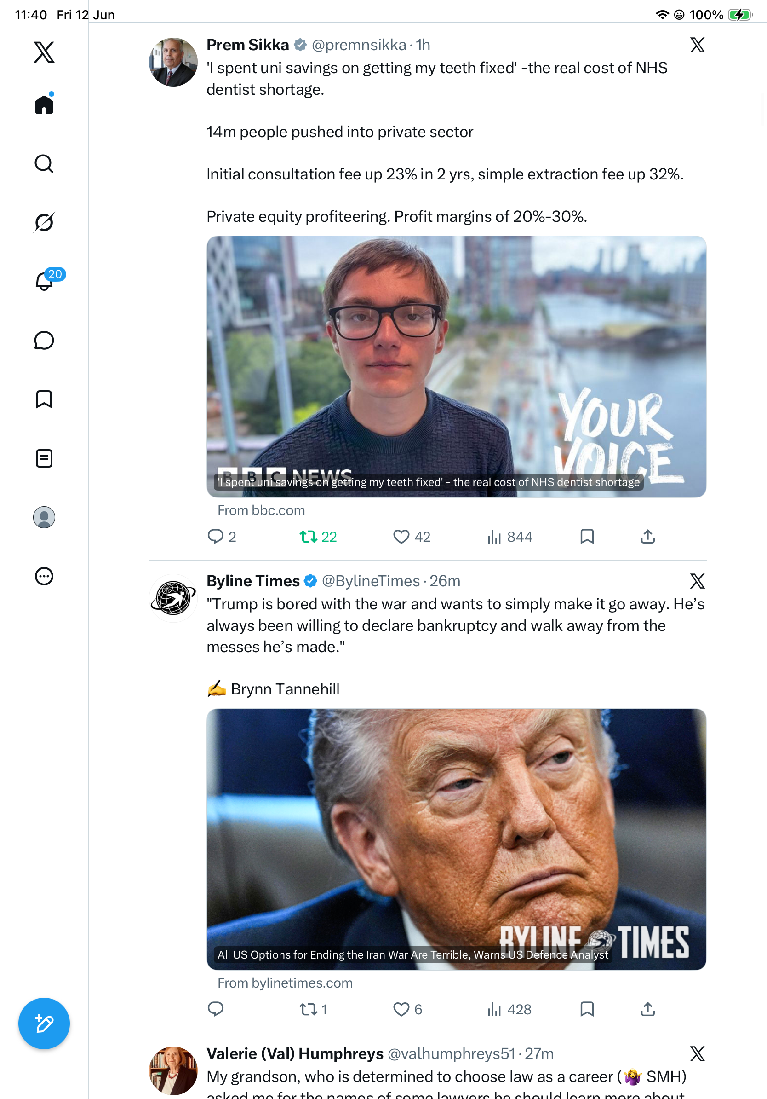Reply to the Prem Sikka post

[221, 537]
